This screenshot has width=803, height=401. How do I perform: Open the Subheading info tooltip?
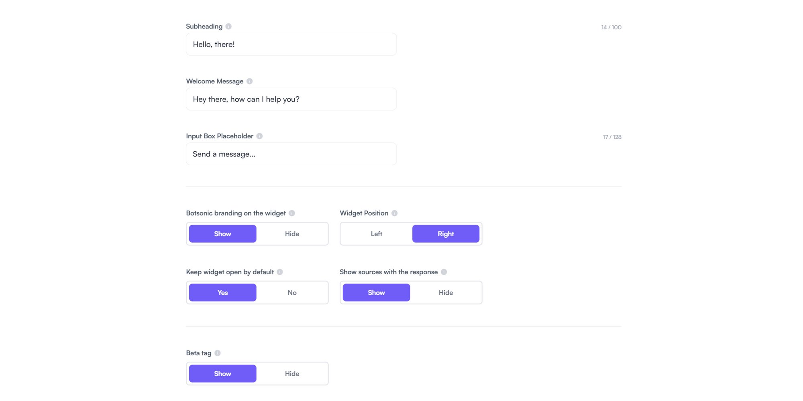[228, 26]
